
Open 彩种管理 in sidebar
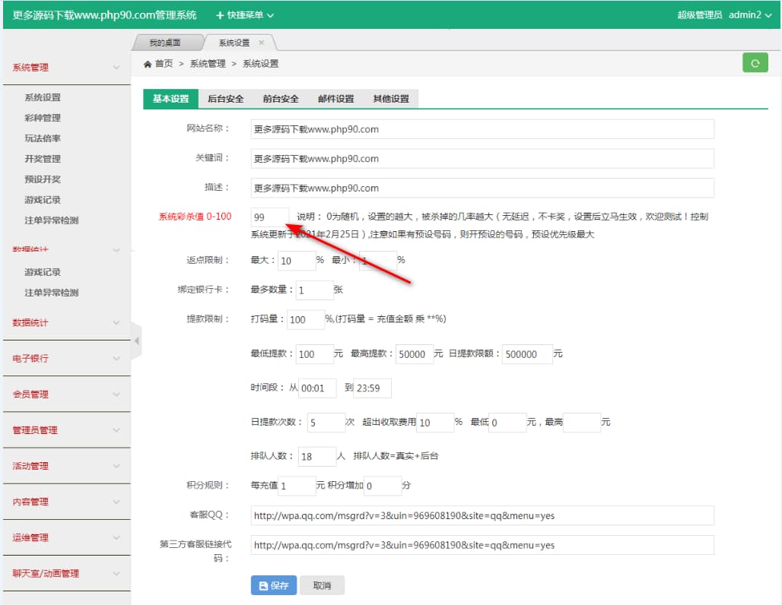click(x=43, y=118)
